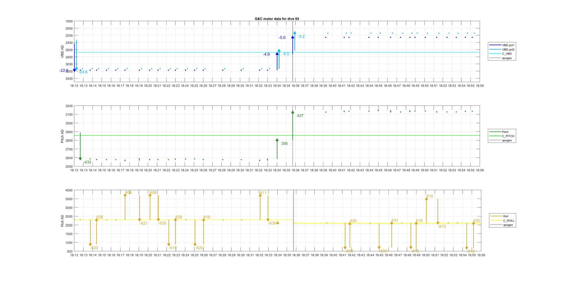Click '18:50' tick on the Roll plot axis
Image resolution: width=570 pixels, height=282 pixels.
425,255
